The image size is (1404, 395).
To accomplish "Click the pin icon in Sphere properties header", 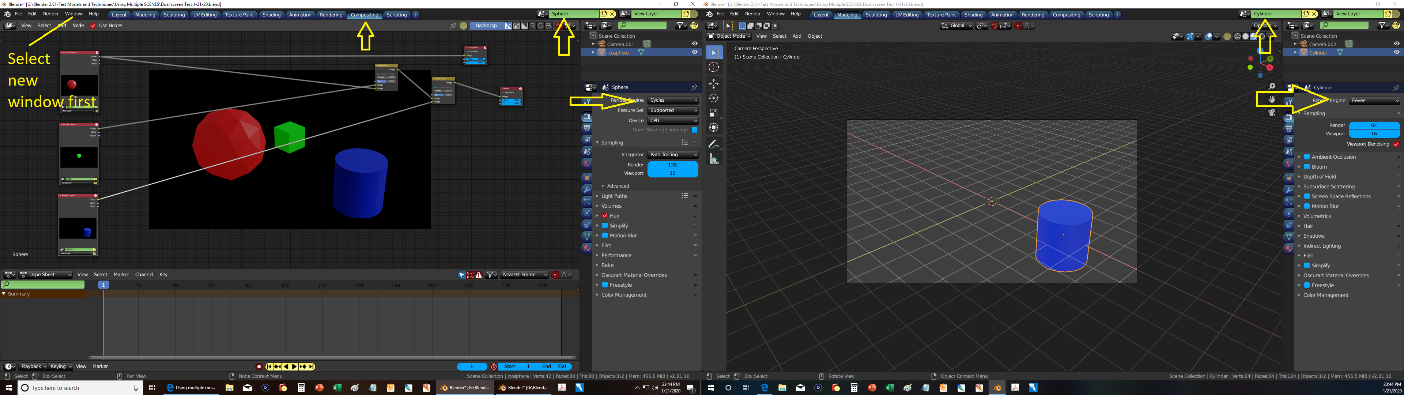I will [x=694, y=87].
